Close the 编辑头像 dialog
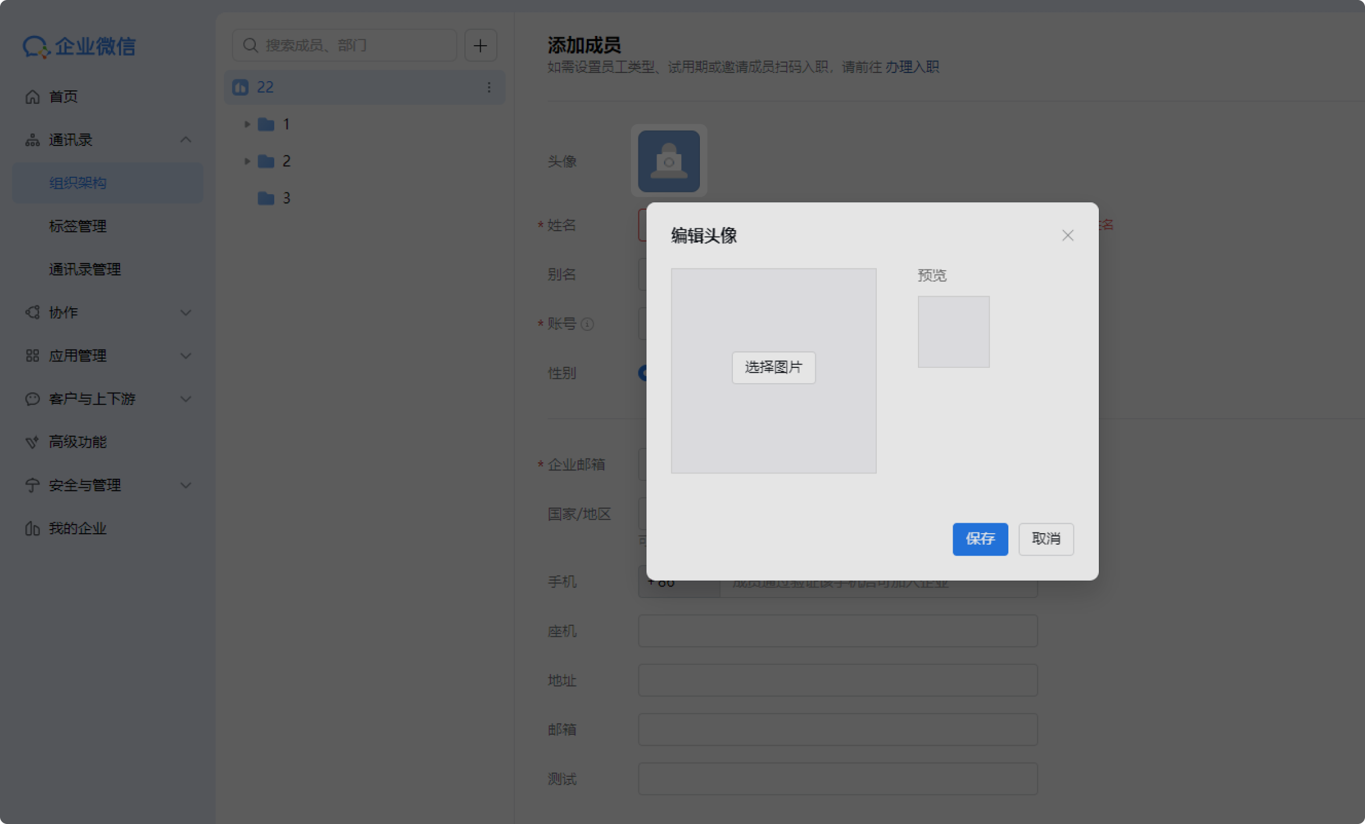The image size is (1365, 824). pos(1068,235)
